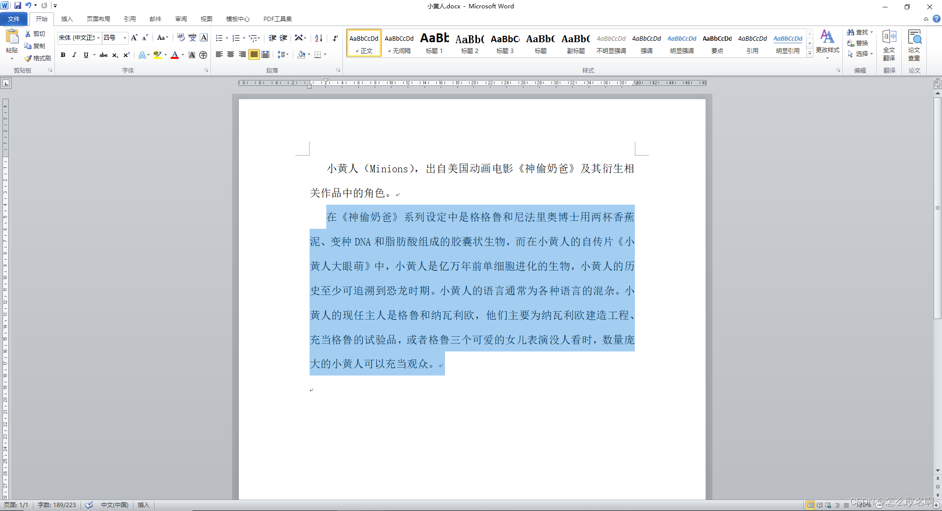Open the Select (选择) dropdown
The width and height of the screenshot is (942, 511).
pyautogui.click(x=860, y=54)
